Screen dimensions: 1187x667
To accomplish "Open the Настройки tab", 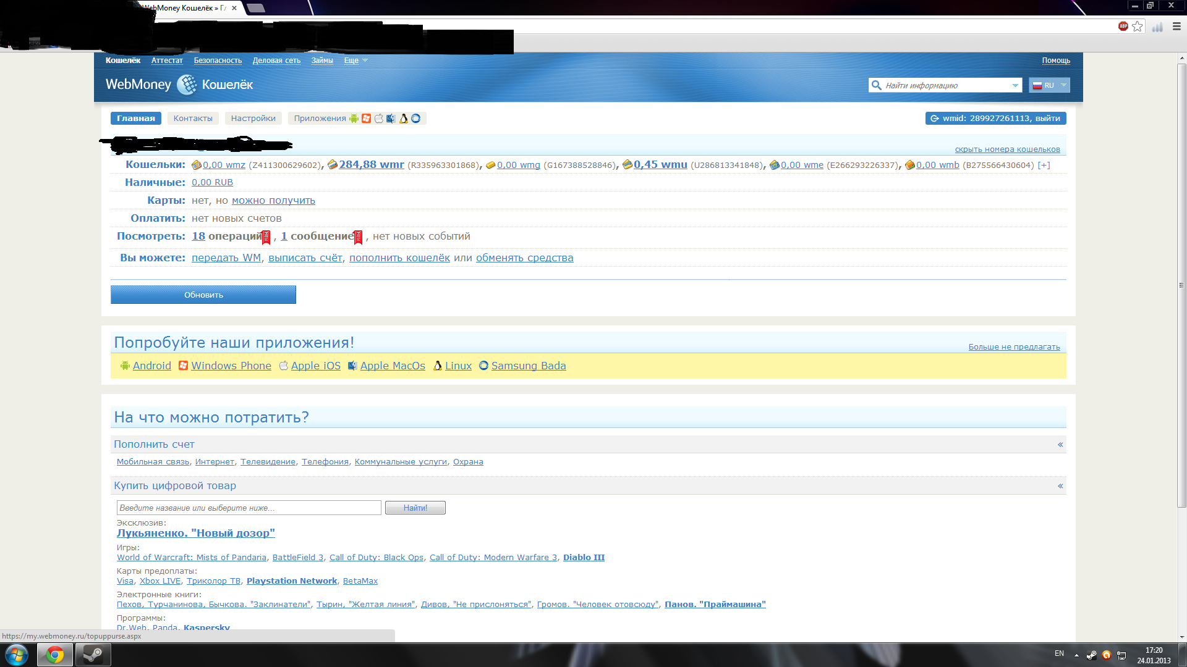I will 253,119.
